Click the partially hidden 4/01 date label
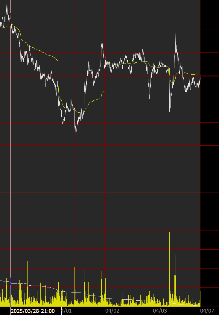Viewport: 219px width, 315px height. (x=66, y=311)
